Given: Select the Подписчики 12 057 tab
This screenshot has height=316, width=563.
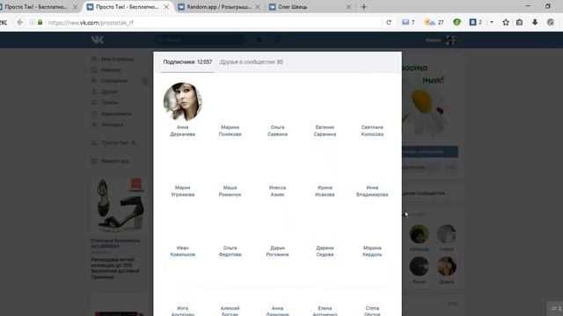Looking at the screenshot, I should (187, 62).
